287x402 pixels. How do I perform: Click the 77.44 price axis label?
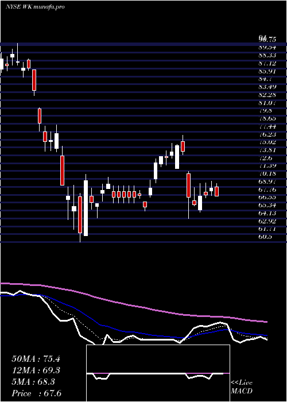point(267,126)
